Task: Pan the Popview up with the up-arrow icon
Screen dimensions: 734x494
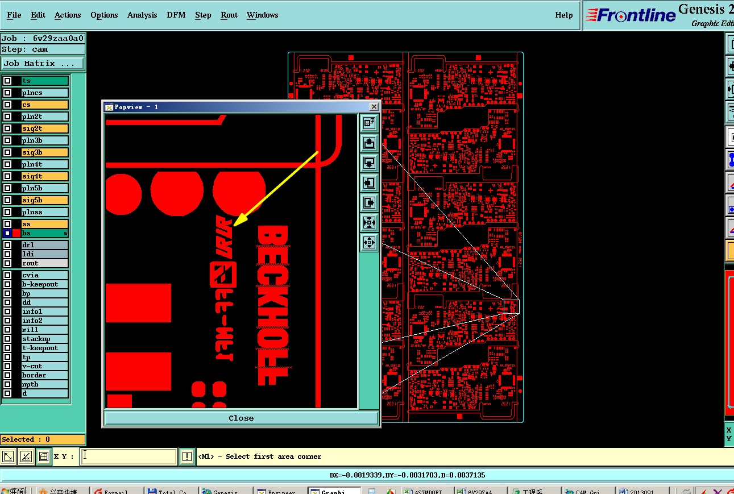Action: (370, 143)
